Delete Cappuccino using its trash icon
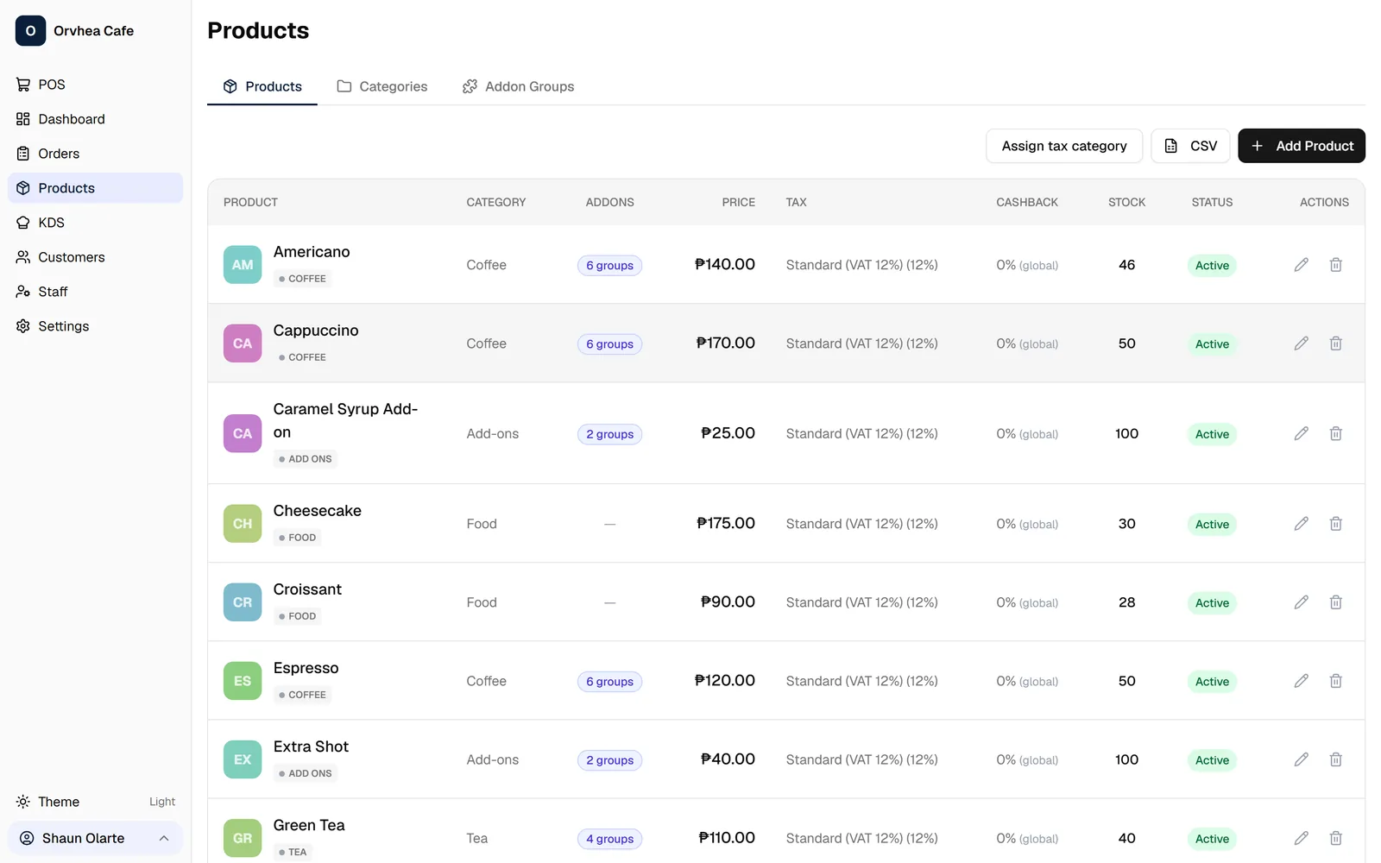The width and height of the screenshot is (1381, 863). (x=1335, y=343)
